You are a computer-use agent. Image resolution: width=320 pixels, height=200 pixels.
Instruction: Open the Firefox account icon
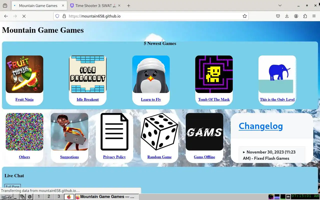coord(296,16)
